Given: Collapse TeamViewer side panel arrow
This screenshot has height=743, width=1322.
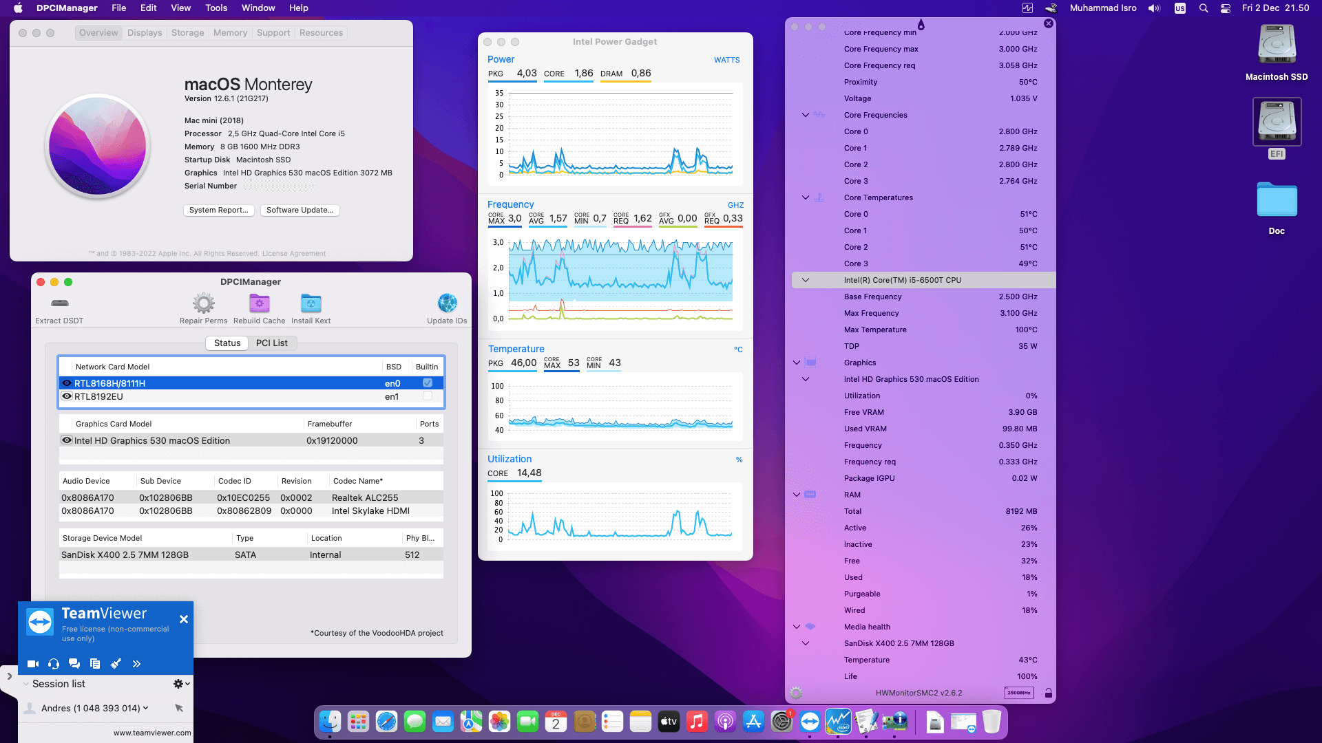Looking at the screenshot, I should pos(9,676).
